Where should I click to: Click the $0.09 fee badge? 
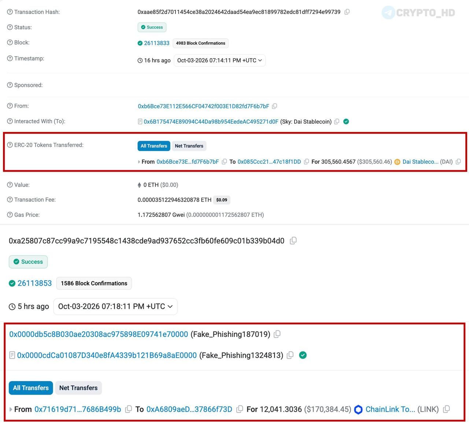[222, 200]
